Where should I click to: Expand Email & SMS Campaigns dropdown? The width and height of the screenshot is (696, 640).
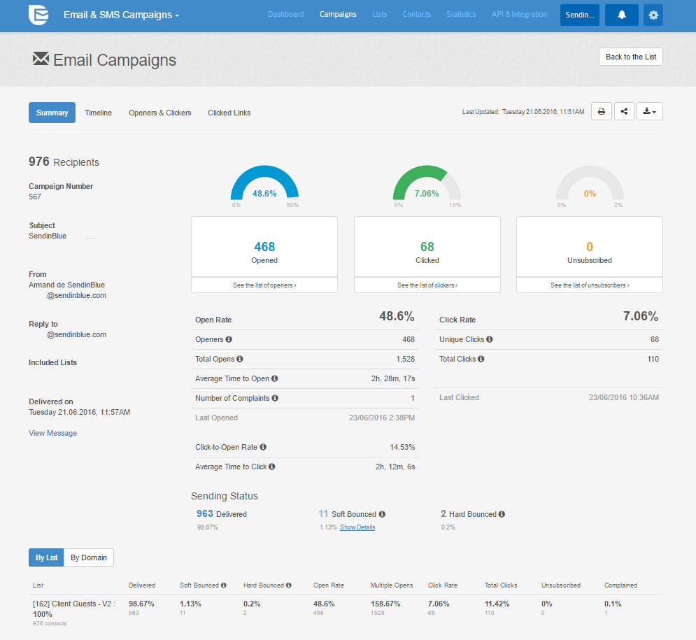tap(121, 15)
